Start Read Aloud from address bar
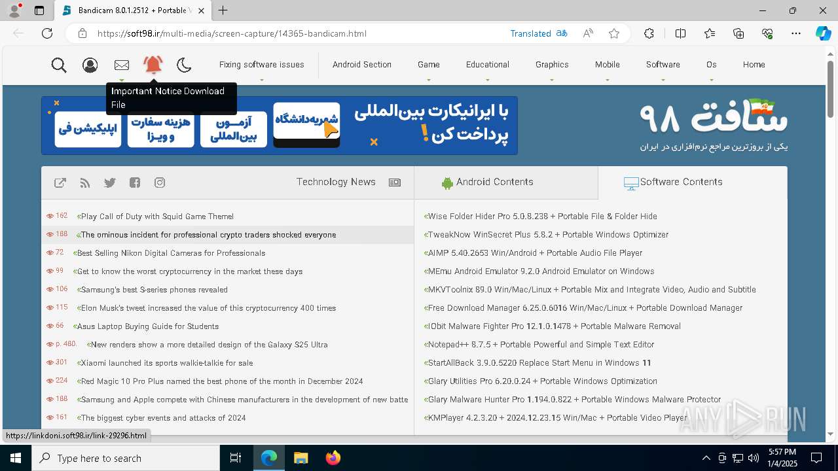 click(x=588, y=33)
